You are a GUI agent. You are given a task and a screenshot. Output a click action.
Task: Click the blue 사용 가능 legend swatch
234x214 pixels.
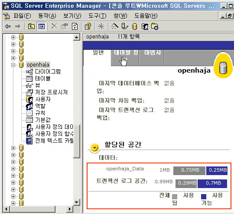coord(203,197)
